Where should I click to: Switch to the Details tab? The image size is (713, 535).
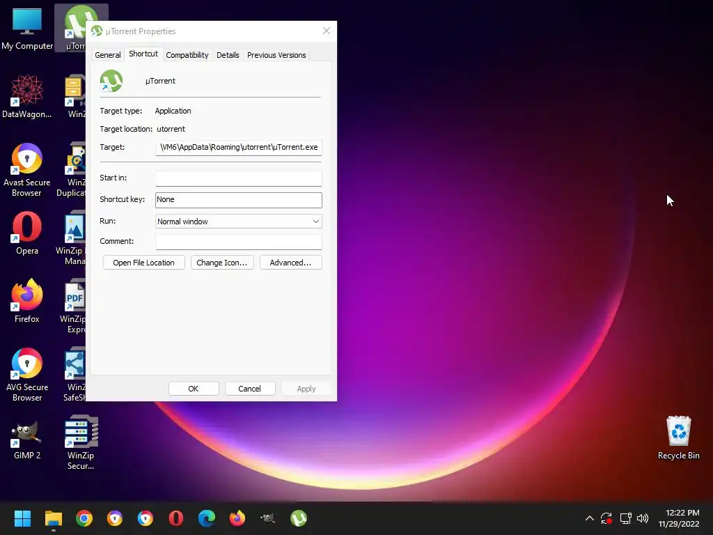pyautogui.click(x=228, y=55)
